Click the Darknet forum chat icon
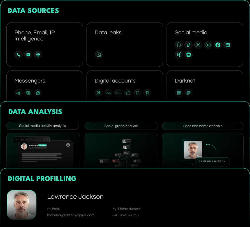250x227 pixels. 189,93
